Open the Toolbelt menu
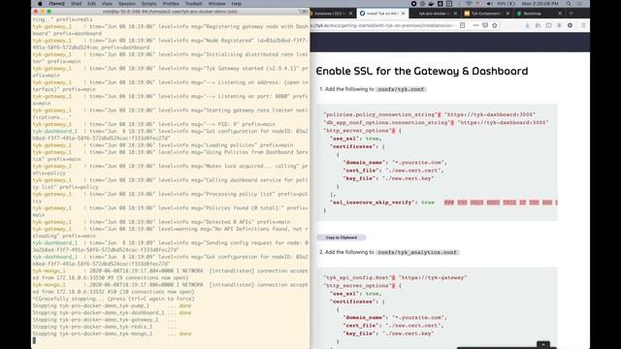 point(194,4)
